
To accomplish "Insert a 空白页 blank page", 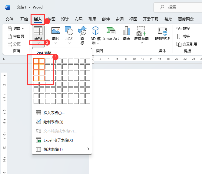I will 16,36.
